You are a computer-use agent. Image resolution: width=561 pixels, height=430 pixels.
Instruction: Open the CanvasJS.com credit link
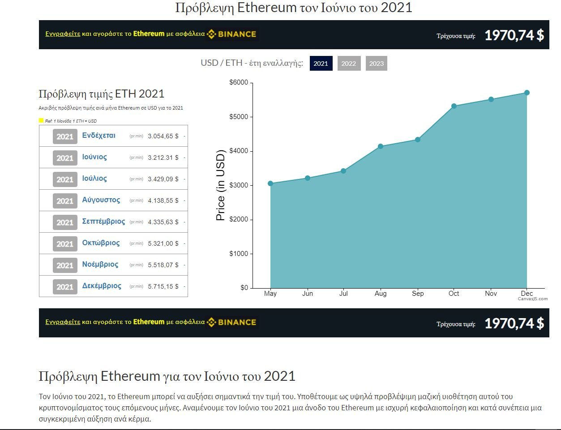(x=533, y=299)
